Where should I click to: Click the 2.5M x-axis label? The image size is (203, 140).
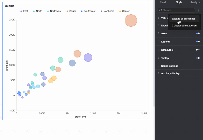[x=144, y=114]
